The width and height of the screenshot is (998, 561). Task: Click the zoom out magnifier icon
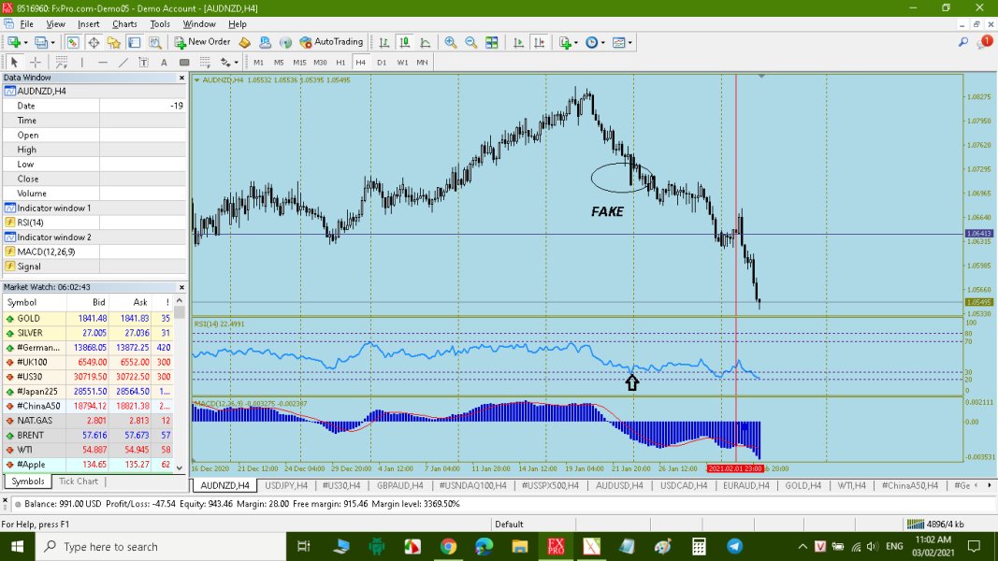point(470,42)
